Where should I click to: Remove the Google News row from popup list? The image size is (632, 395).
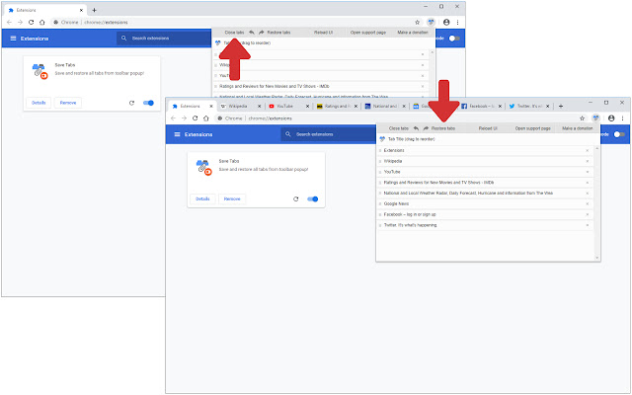[x=587, y=204]
